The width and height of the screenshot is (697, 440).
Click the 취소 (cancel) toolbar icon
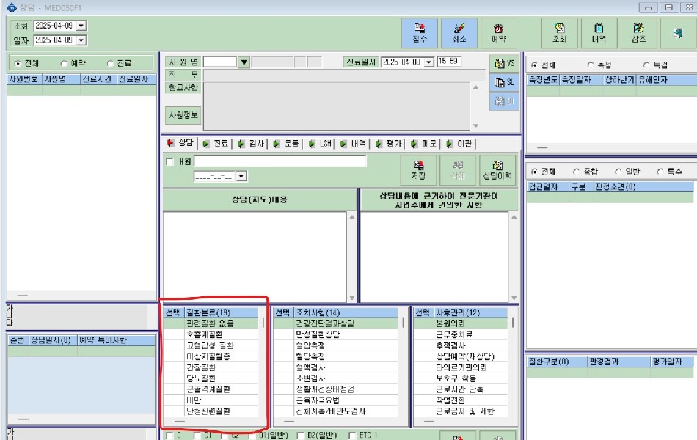click(x=459, y=33)
